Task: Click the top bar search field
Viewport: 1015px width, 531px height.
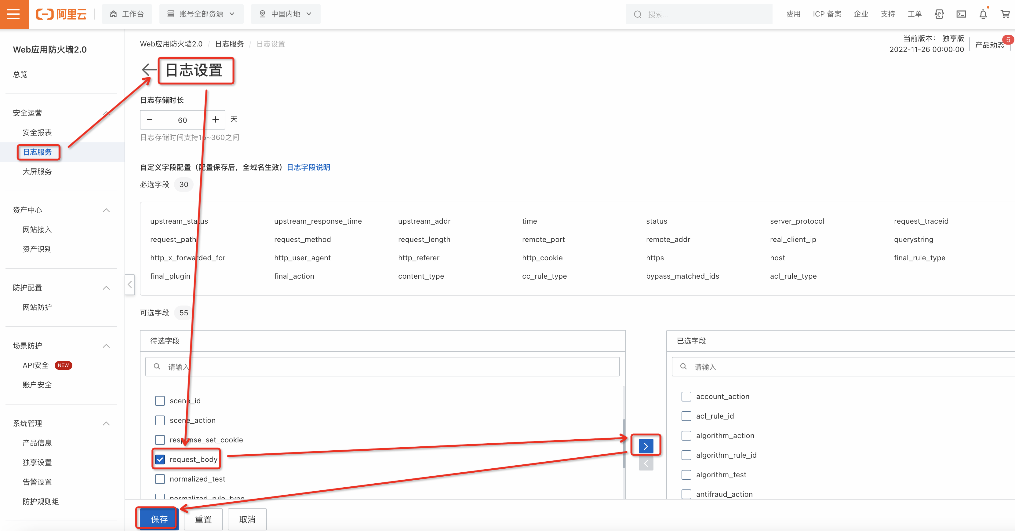Action: (x=699, y=14)
